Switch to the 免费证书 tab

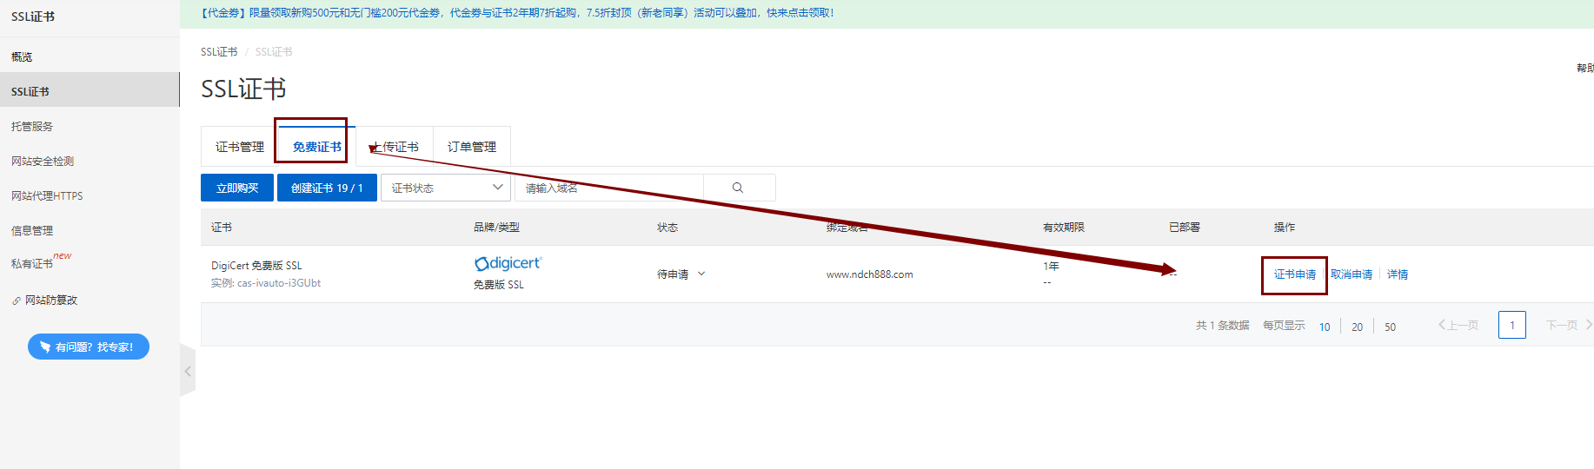(316, 147)
